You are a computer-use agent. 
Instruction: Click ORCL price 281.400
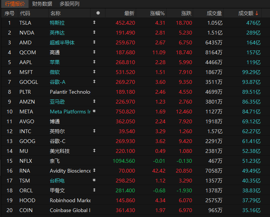tap(125, 190)
